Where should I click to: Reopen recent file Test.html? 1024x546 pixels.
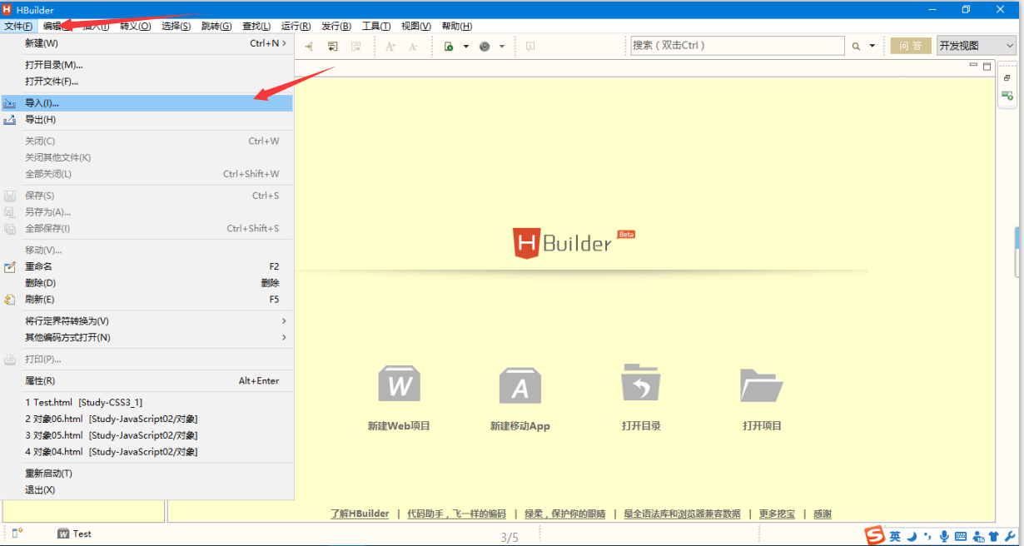(x=83, y=402)
